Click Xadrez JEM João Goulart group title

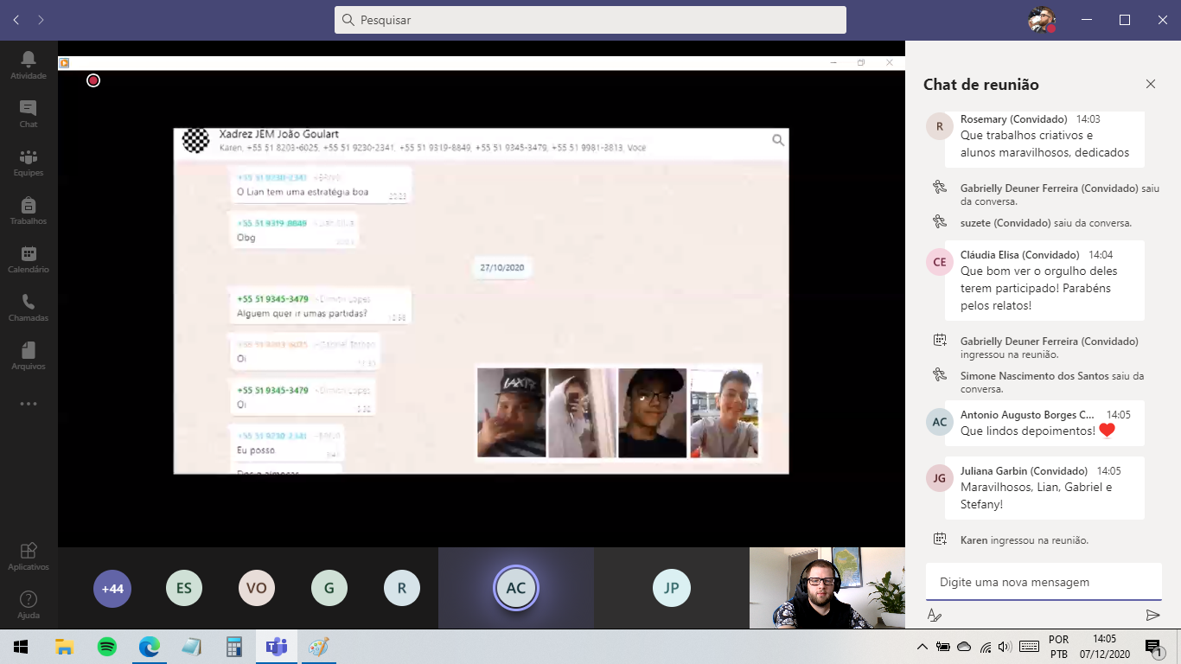click(279, 134)
